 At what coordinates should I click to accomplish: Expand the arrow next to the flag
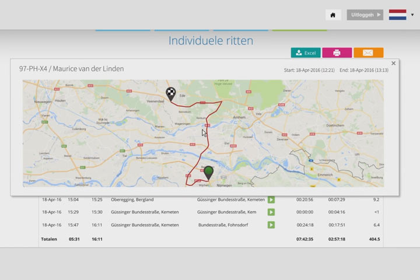click(x=412, y=15)
